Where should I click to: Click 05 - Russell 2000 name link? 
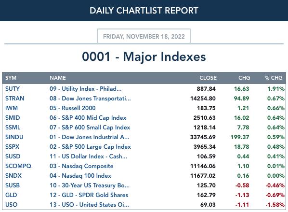pyautogui.click(x=73, y=108)
